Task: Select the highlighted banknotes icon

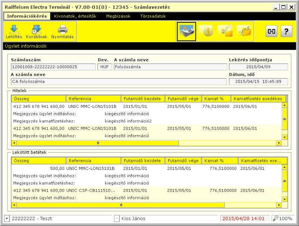Action: 186,31
